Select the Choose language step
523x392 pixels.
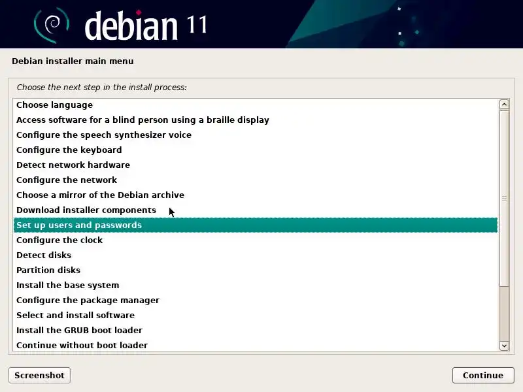(255, 105)
